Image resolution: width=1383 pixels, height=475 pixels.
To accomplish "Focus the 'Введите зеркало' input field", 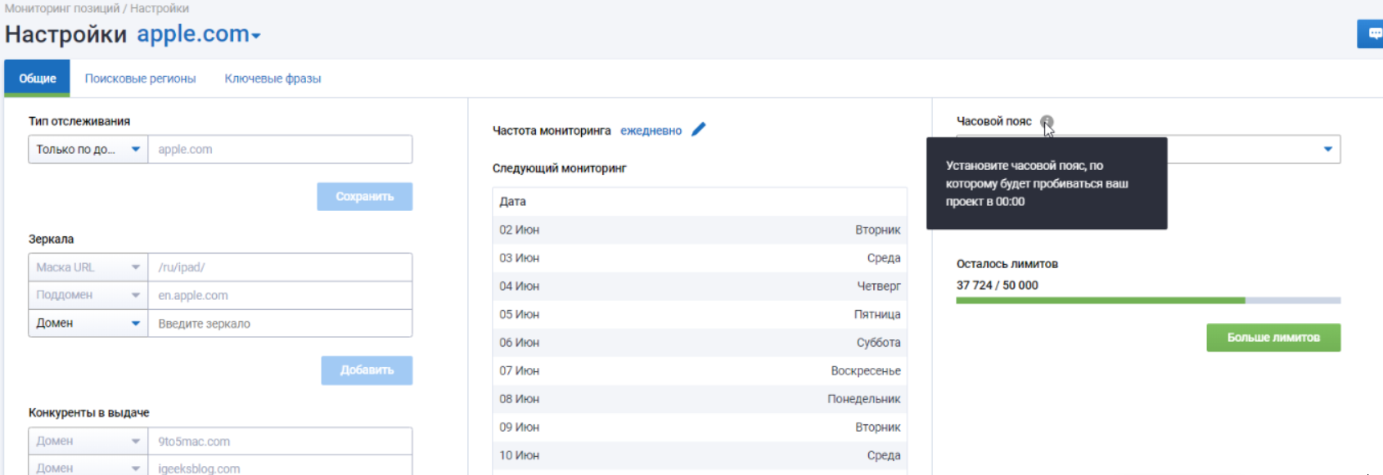I will [280, 323].
